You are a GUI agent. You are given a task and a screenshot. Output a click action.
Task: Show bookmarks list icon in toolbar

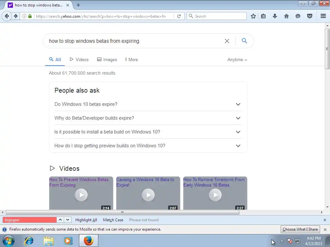tap(263, 16)
